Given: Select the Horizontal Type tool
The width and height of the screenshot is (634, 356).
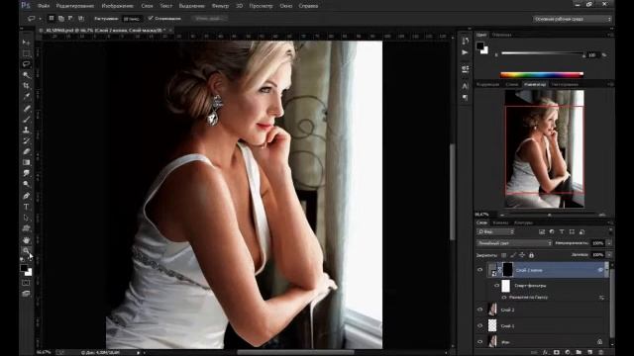Looking at the screenshot, I should click(27, 207).
